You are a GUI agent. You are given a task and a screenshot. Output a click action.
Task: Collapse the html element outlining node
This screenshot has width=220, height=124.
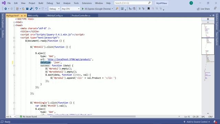point(14,22)
